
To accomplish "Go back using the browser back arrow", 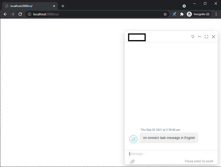I will pos(5,14).
